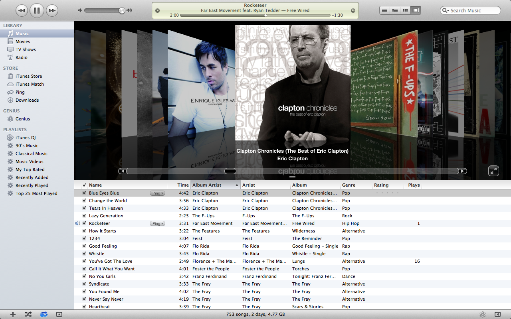Sort songs by Plays column
This screenshot has width=511, height=319.
[x=412, y=185]
